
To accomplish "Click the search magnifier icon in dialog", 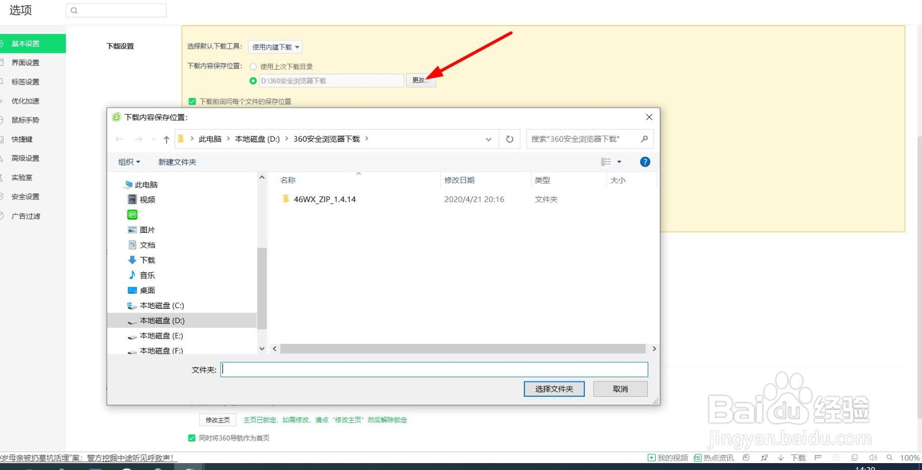I will (644, 139).
